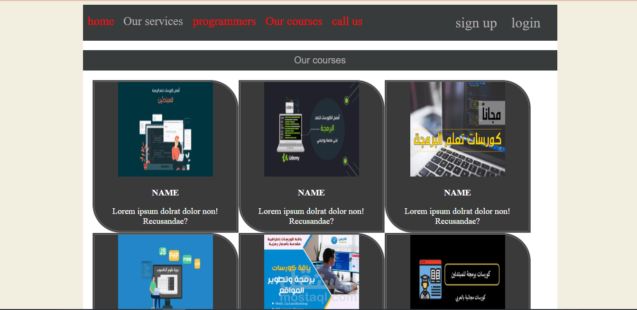Screen dimensions: 637x310
Task: Select the blue JS PHP Python course image
Action: 166,272
